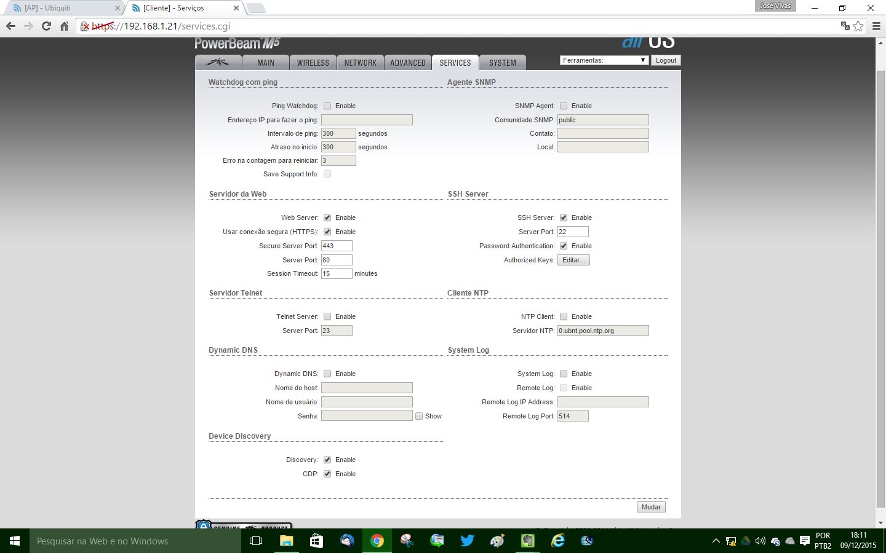Switch to the WIRELESS tab
Screen dimensions: 886x553
[313, 63]
